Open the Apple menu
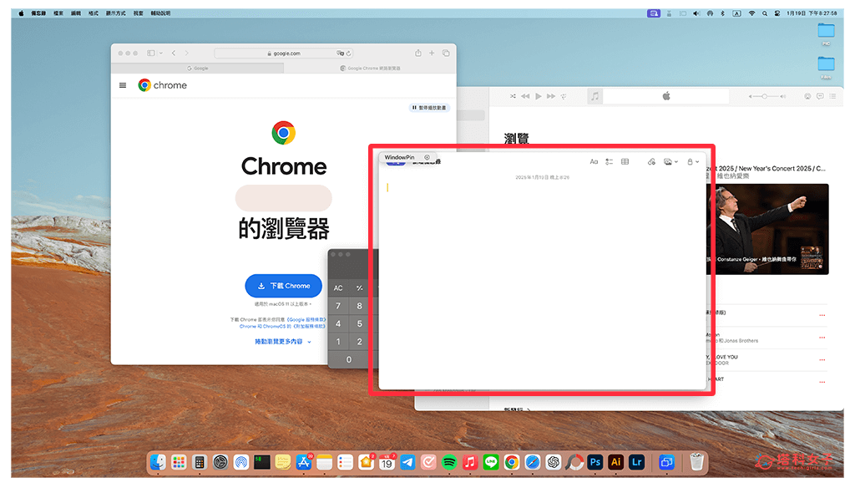 (x=21, y=13)
